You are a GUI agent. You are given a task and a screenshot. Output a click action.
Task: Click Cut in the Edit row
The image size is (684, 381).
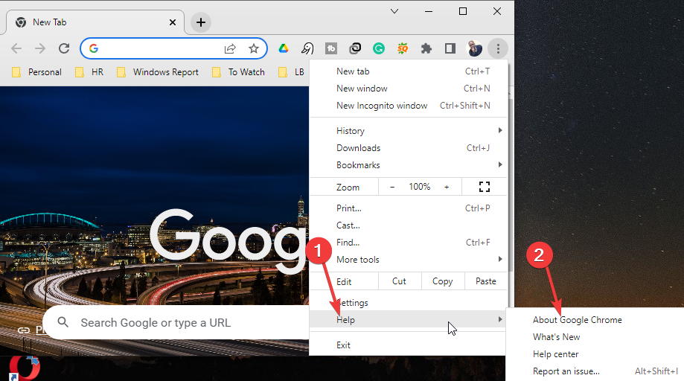399,281
